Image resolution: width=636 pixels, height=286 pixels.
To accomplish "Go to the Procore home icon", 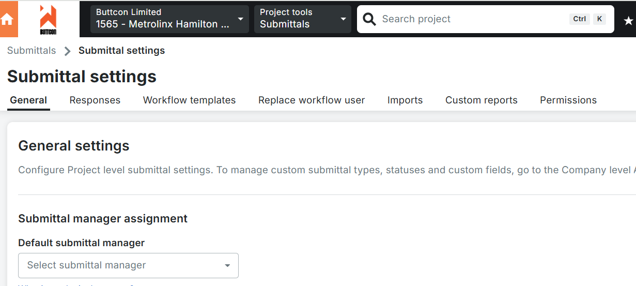I will coord(8,19).
